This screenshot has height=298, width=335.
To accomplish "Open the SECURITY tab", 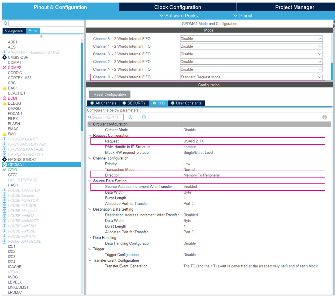I will pyautogui.click(x=134, y=103).
